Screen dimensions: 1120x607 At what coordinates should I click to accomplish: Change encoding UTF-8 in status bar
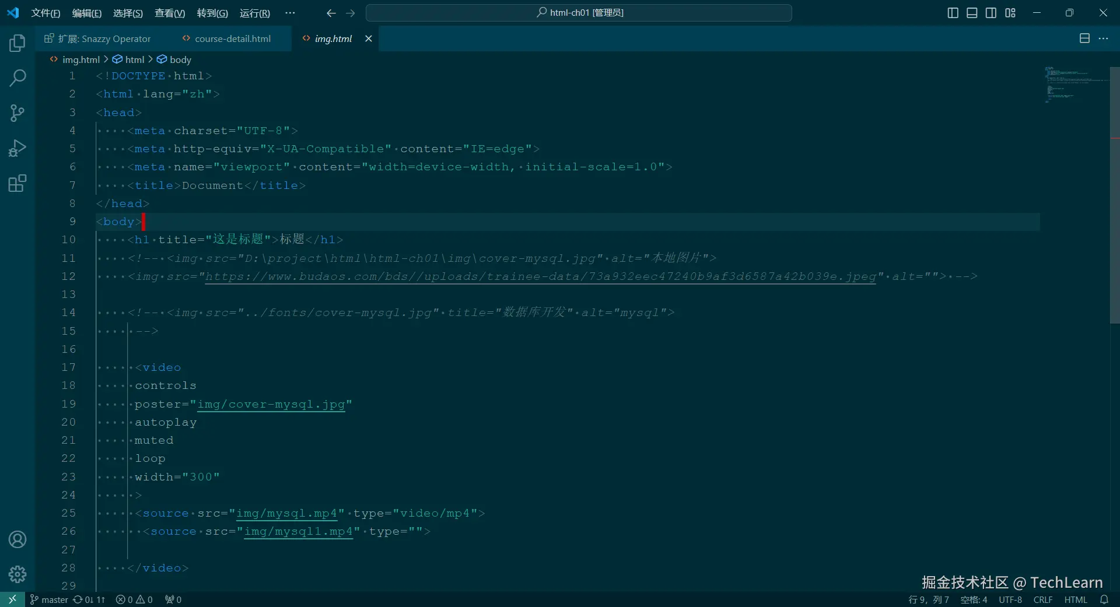pyautogui.click(x=1010, y=599)
